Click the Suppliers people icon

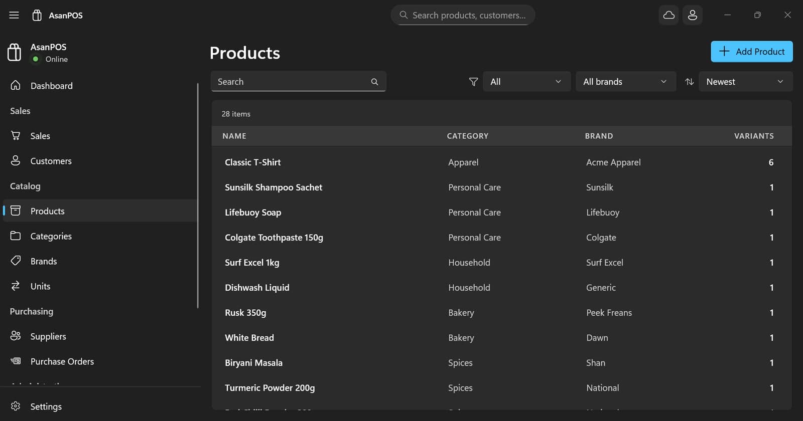(x=16, y=336)
